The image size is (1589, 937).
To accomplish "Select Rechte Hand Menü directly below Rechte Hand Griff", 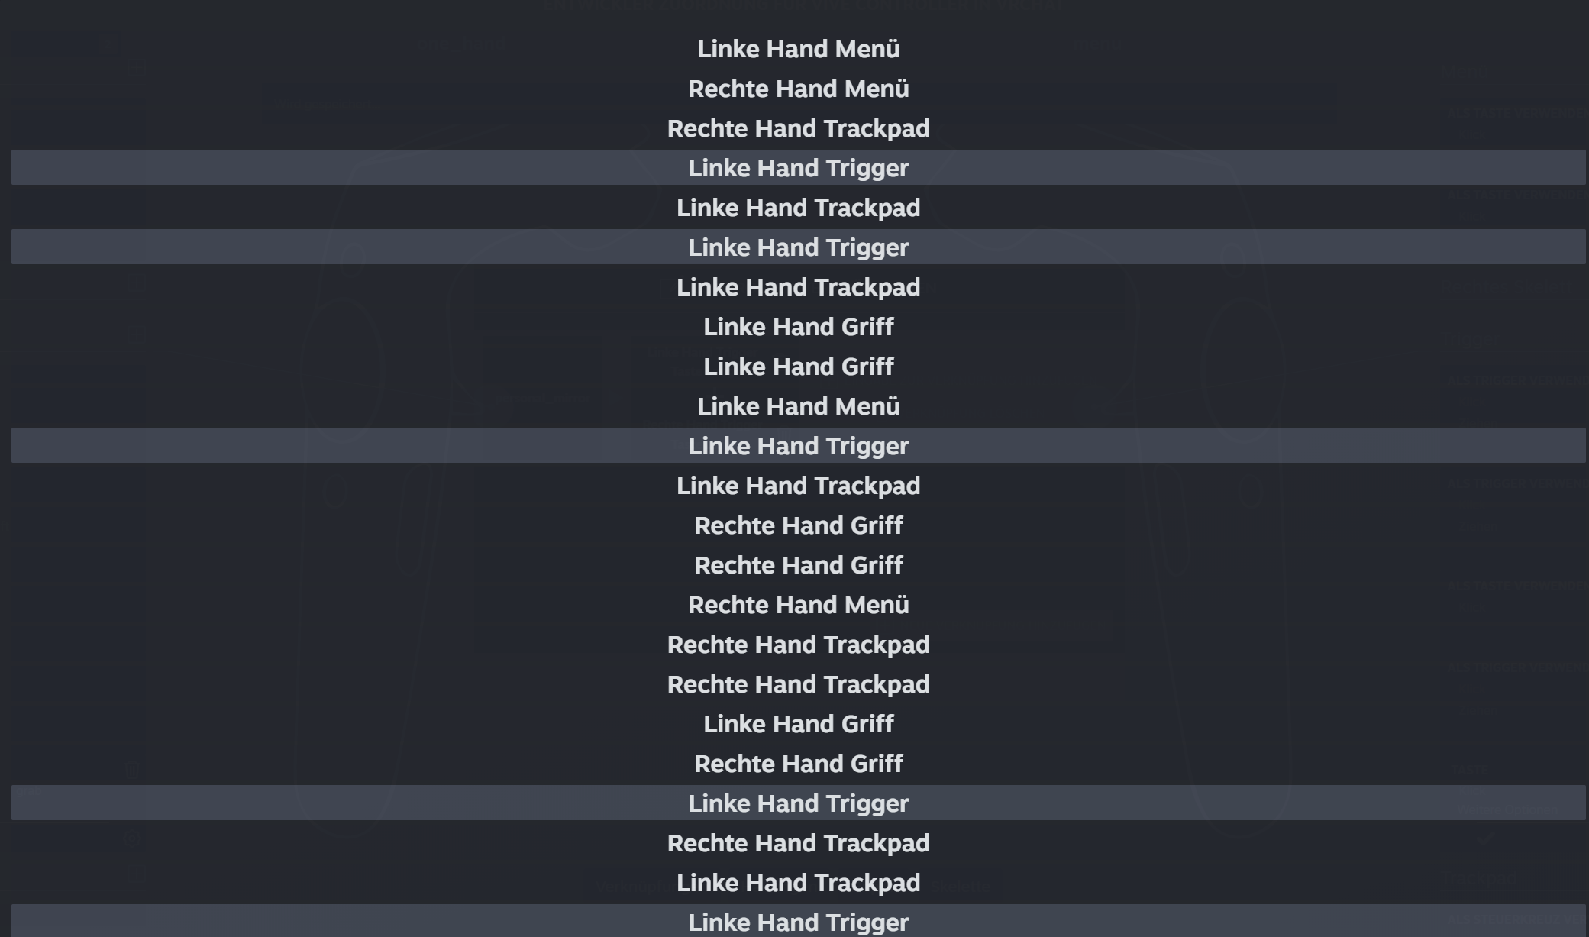I will 798,605.
